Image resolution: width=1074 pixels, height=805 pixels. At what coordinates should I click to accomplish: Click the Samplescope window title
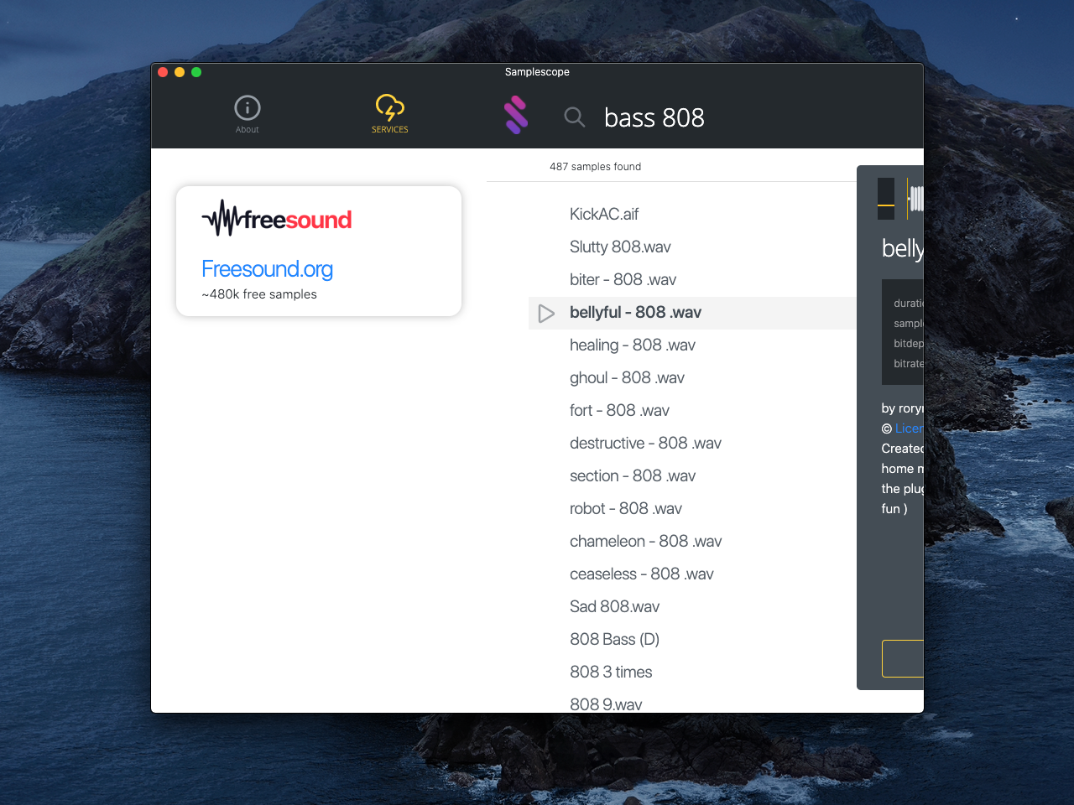click(x=537, y=72)
